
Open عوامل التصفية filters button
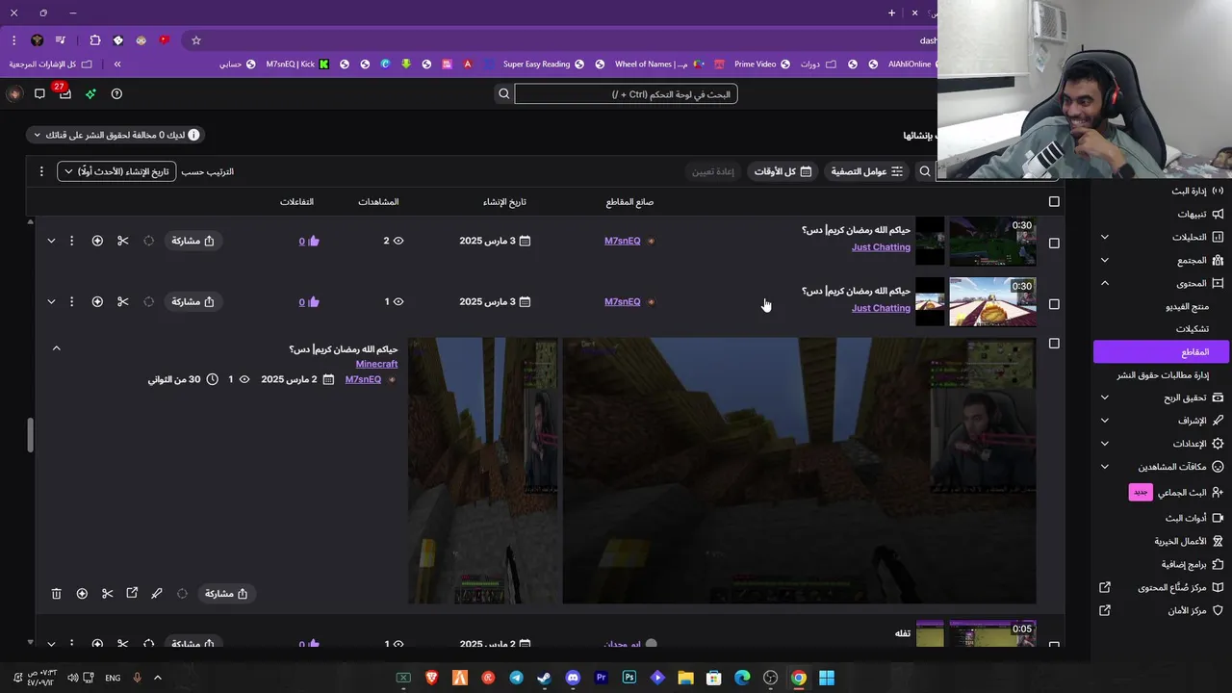[x=867, y=171]
